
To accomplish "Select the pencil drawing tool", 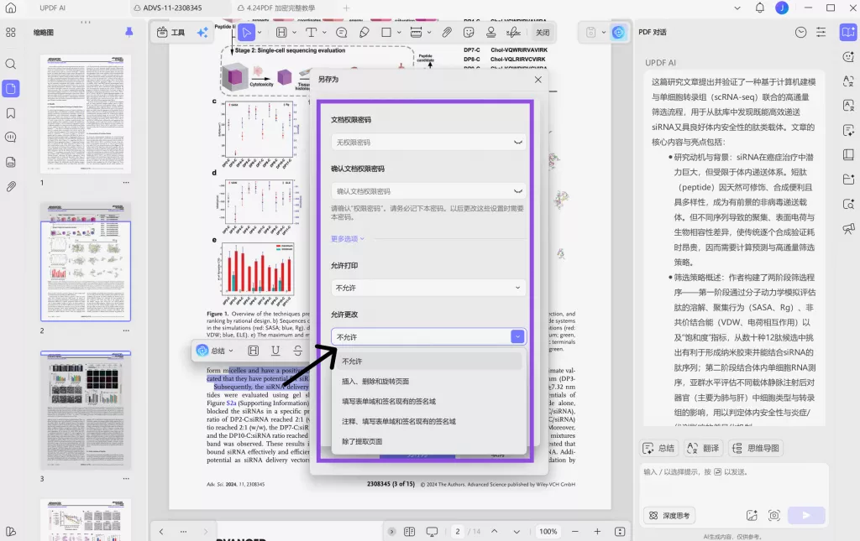I will click(x=364, y=33).
